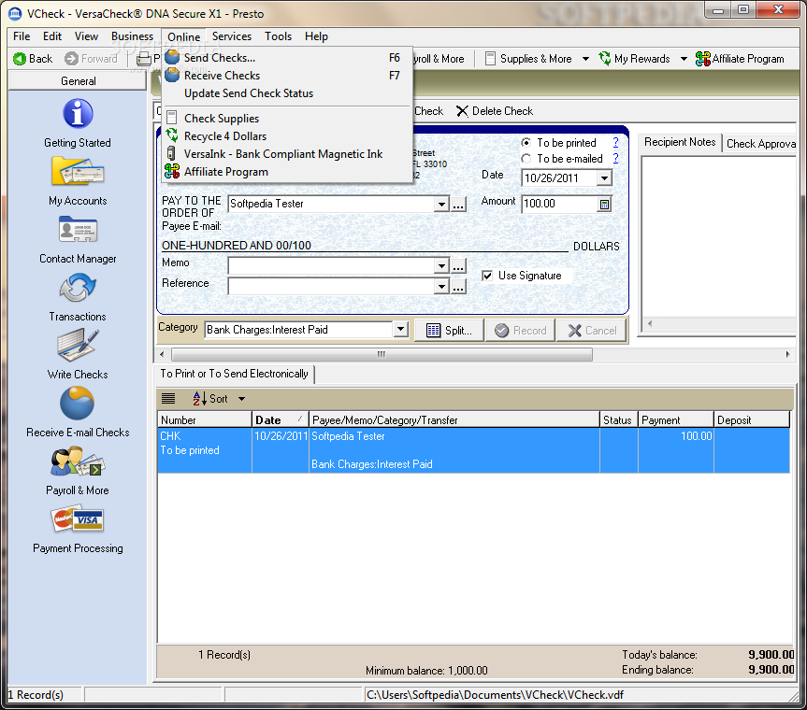
Task: Open Payroll & More sidebar icon
Action: pyautogui.click(x=78, y=461)
